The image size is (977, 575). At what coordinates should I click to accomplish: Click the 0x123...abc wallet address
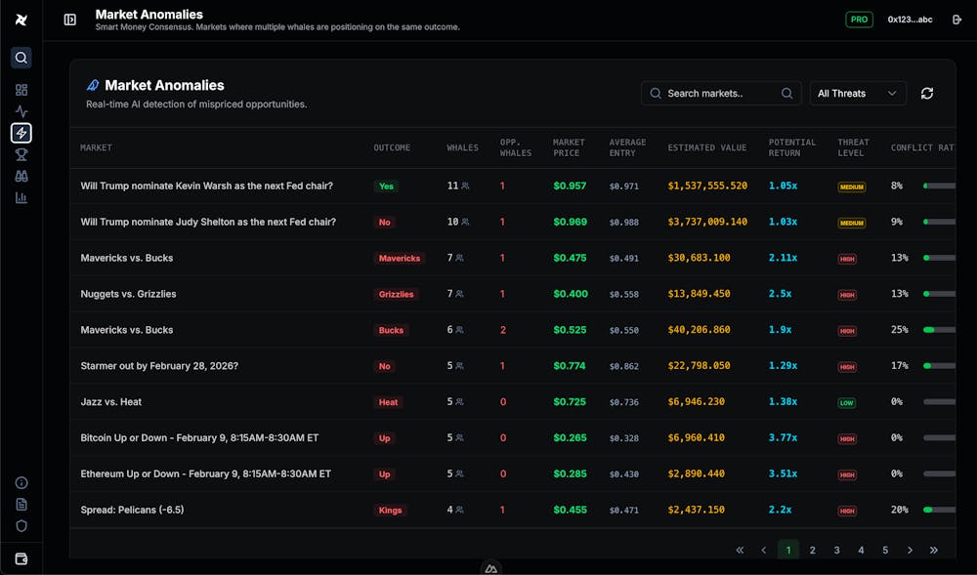coord(909,19)
